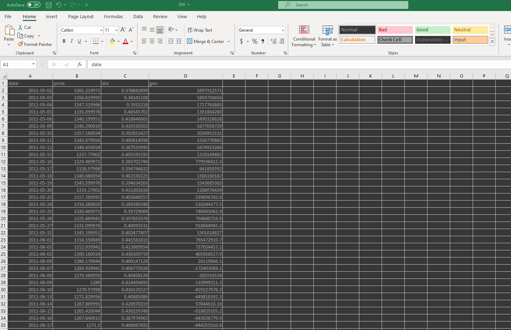Image resolution: width=511 pixels, height=330 pixels.
Task: Decrease font size with smaller A icon
Action: (x=131, y=30)
